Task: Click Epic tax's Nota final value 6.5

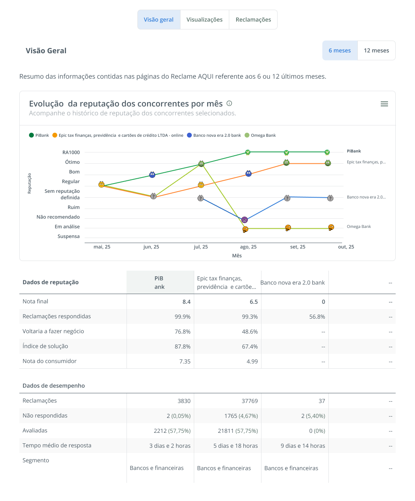Action: click(x=253, y=302)
